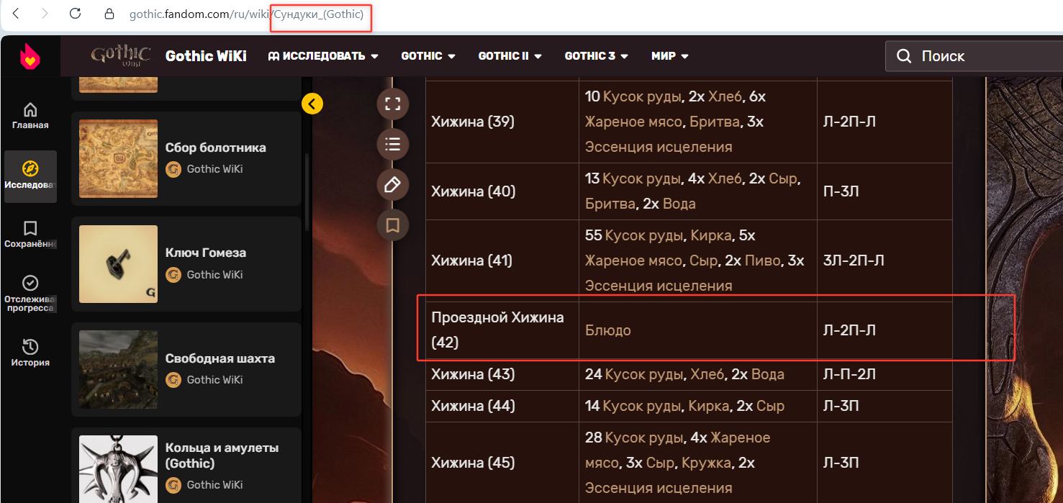Open the Gothic WiKi title link
Image resolution: width=1063 pixels, height=503 pixels.
click(x=206, y=56)
